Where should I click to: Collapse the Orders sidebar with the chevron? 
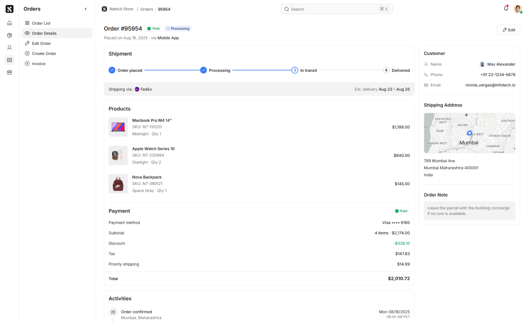click(x=86, y=9)
